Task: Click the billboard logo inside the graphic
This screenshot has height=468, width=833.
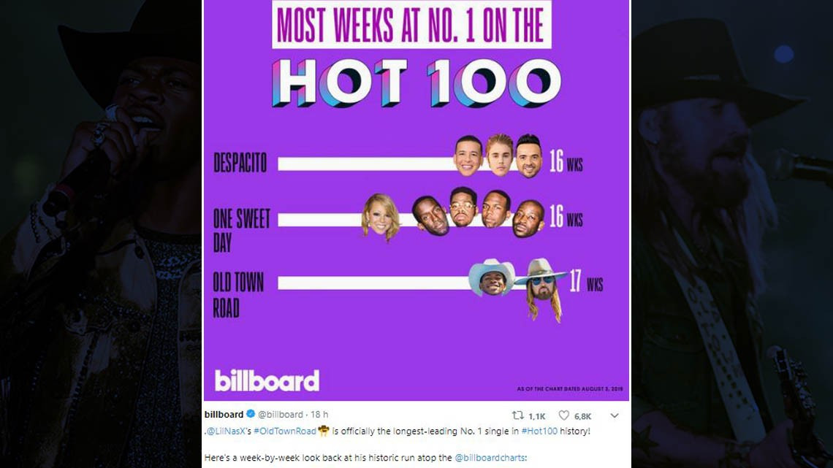Action: click(267, 379)
